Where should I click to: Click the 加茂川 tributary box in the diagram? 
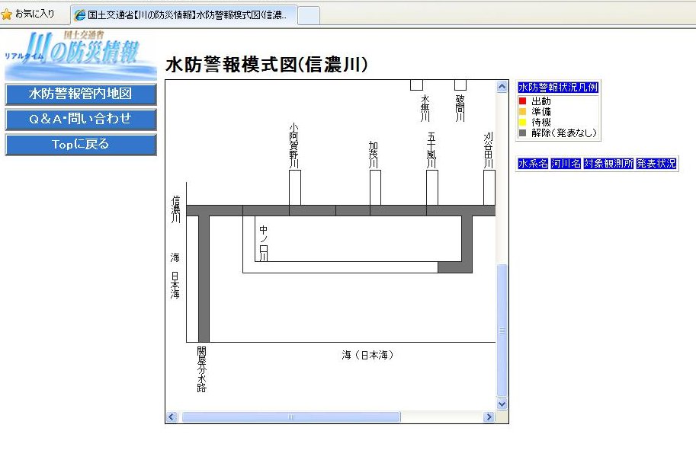click(375, 187)
